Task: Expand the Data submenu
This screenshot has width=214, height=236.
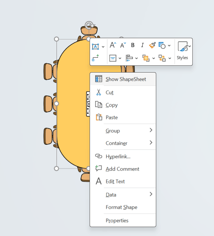Action: [x=123, y=194]
